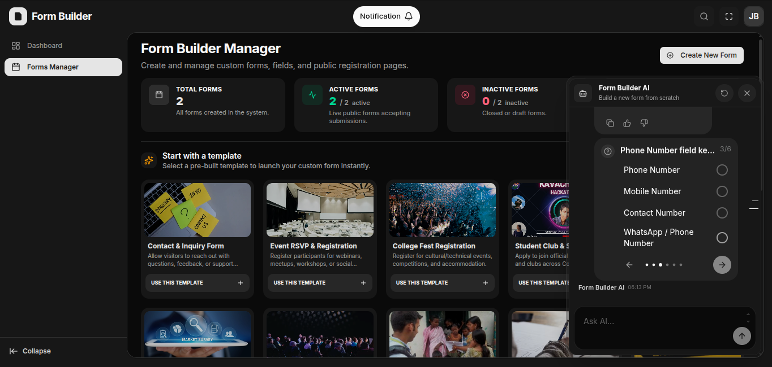
Task: Open search with the magnifier icon
Action: click(x=704, y=16)
